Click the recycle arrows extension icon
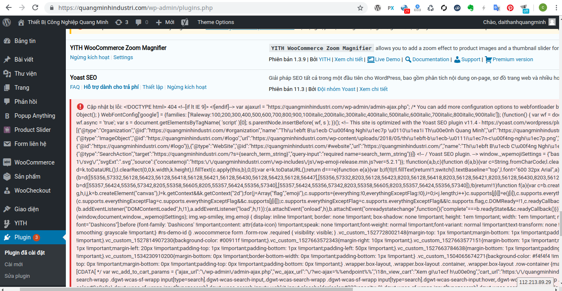The width and height of the screenshot is (562, 291). pos(431,8)
